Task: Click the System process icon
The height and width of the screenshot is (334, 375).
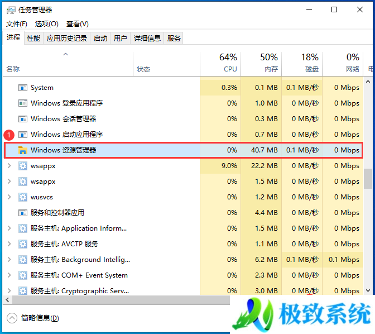Action: coord(23,88)
